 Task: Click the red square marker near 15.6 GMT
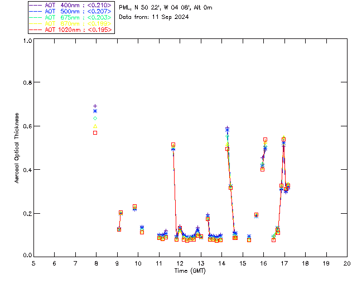click(x=256, y=215)
